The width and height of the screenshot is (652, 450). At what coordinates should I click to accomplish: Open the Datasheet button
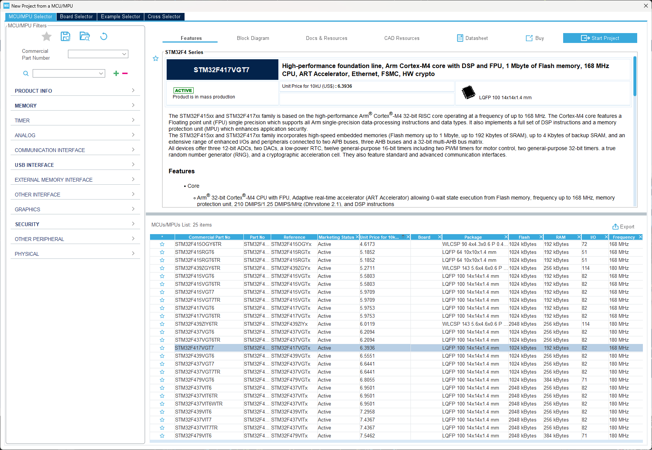click(x=472, y=38)
